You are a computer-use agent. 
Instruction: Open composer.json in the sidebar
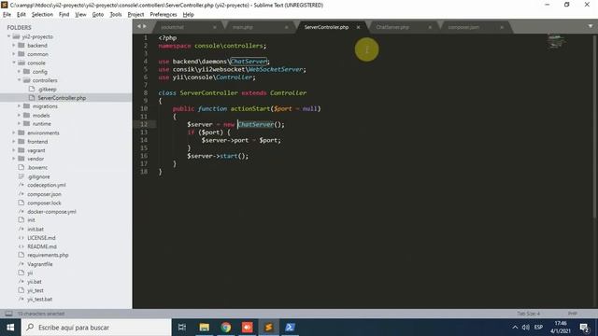[44, 194]
